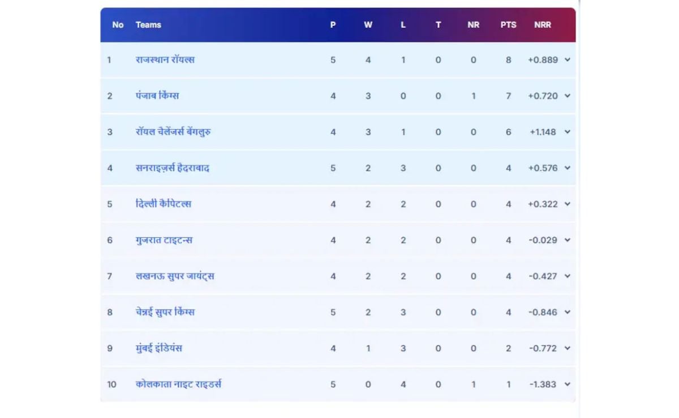The width and height of the screenshot is (679, 418).
Task: Sort table by the PTS column
Action: pyautogui.click(x=508, y=24)
